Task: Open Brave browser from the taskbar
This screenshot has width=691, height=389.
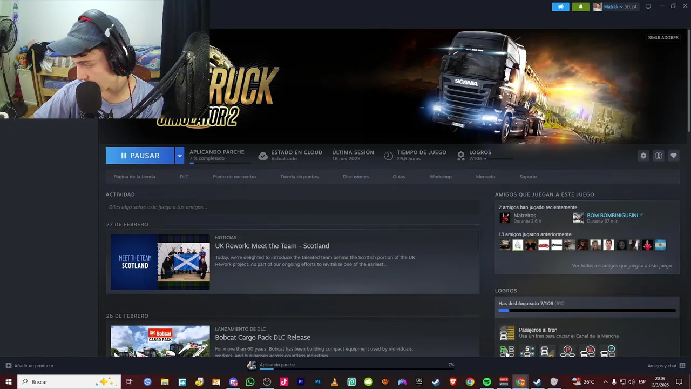Action: coord(452,382)
